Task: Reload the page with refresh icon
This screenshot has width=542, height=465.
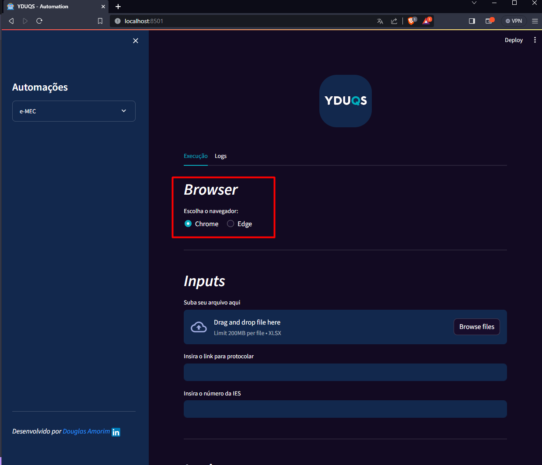Action: pos(39,21)
